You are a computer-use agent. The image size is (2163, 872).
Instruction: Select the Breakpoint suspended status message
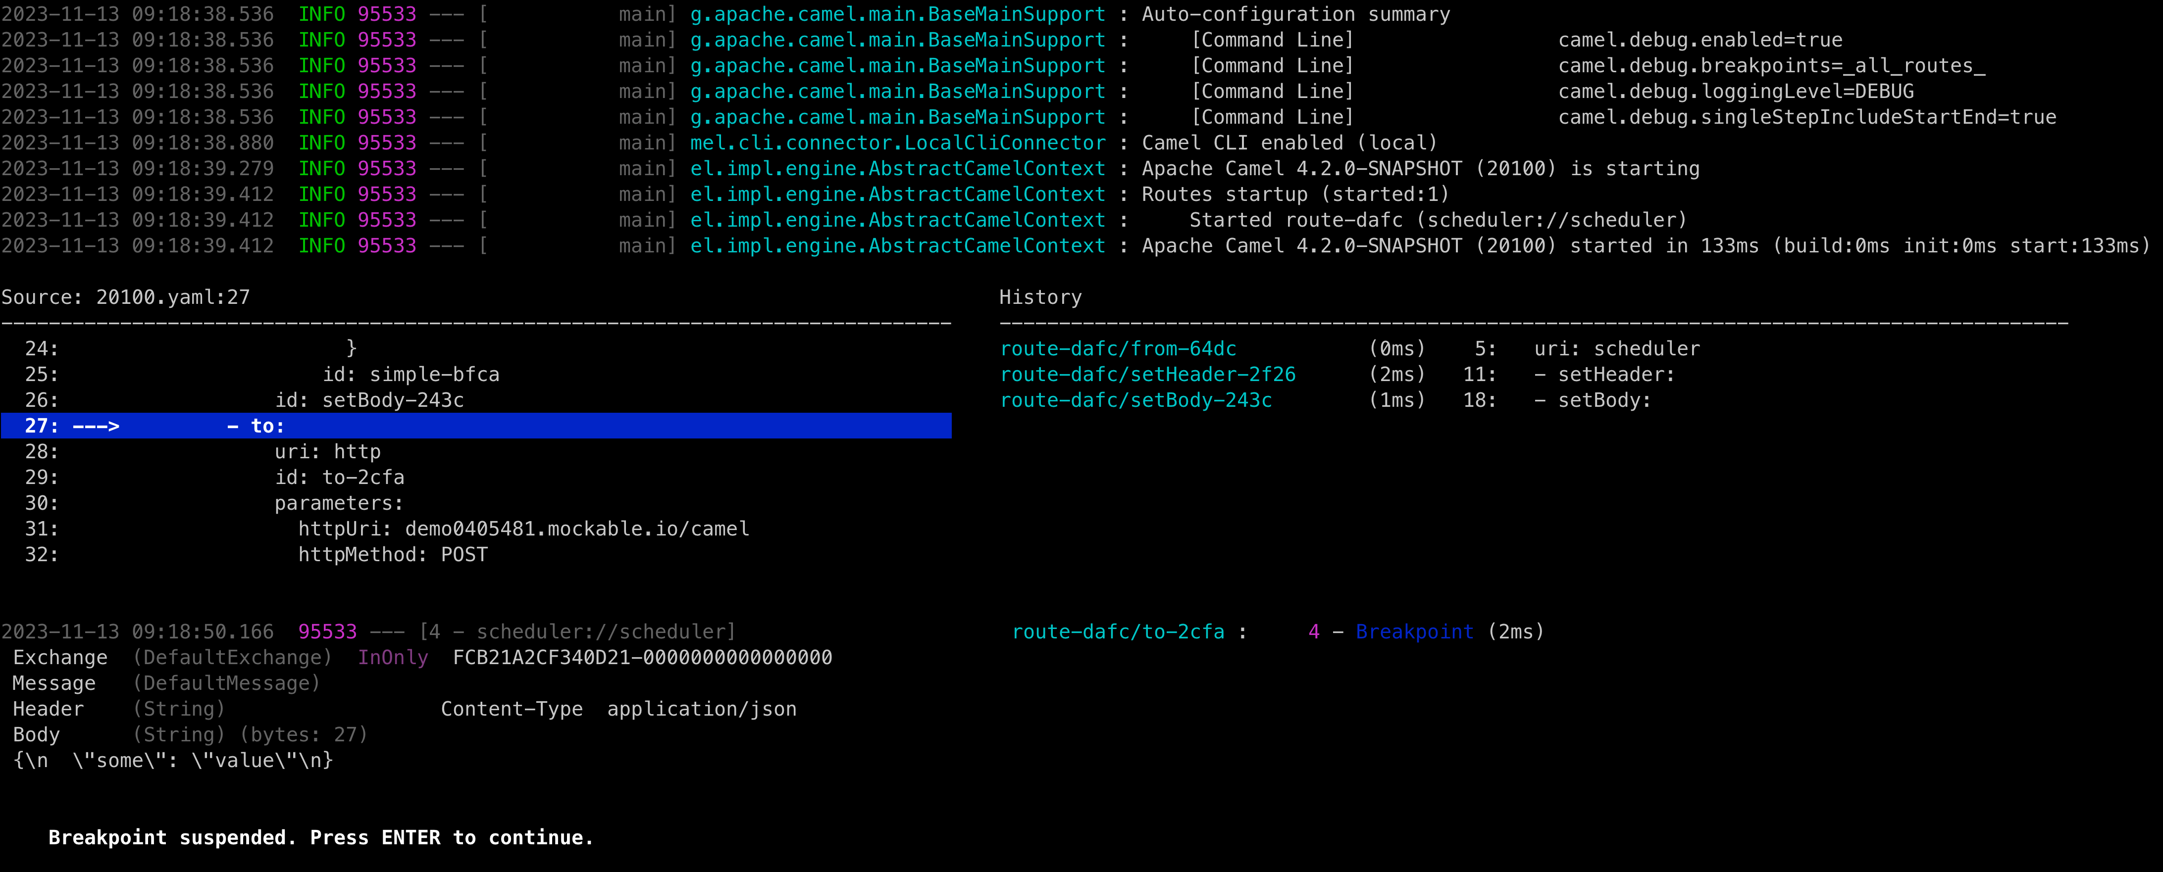coord(321,837)
